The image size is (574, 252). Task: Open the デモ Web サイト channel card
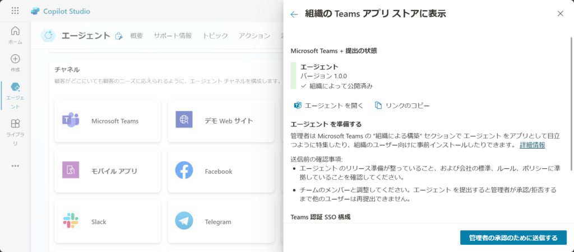coord(221,121)
